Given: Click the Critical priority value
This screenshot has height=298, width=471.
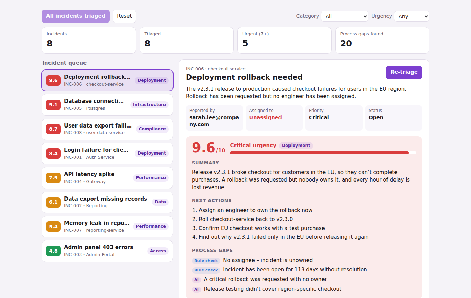Looking at the screenshot, I should (319, 117).
